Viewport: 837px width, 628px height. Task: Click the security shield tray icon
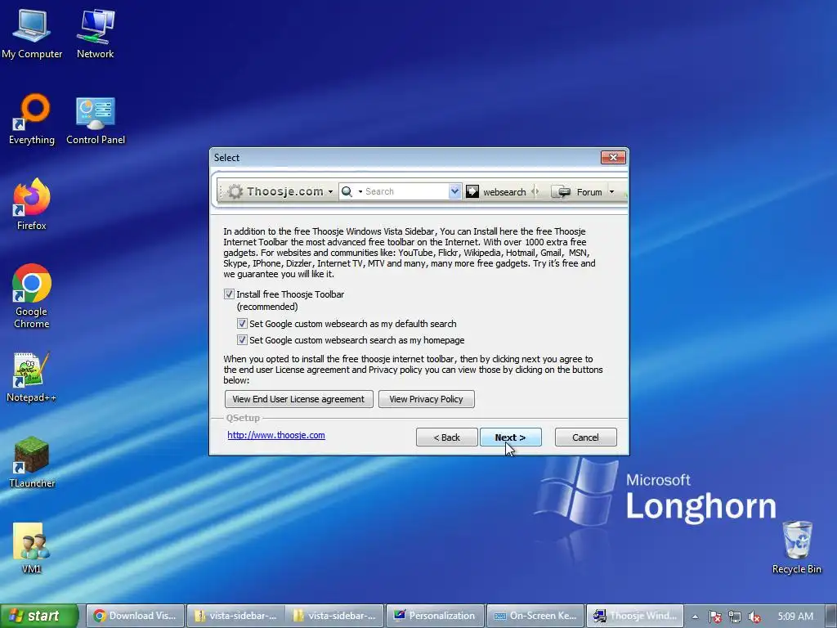(x=715, y=617)
